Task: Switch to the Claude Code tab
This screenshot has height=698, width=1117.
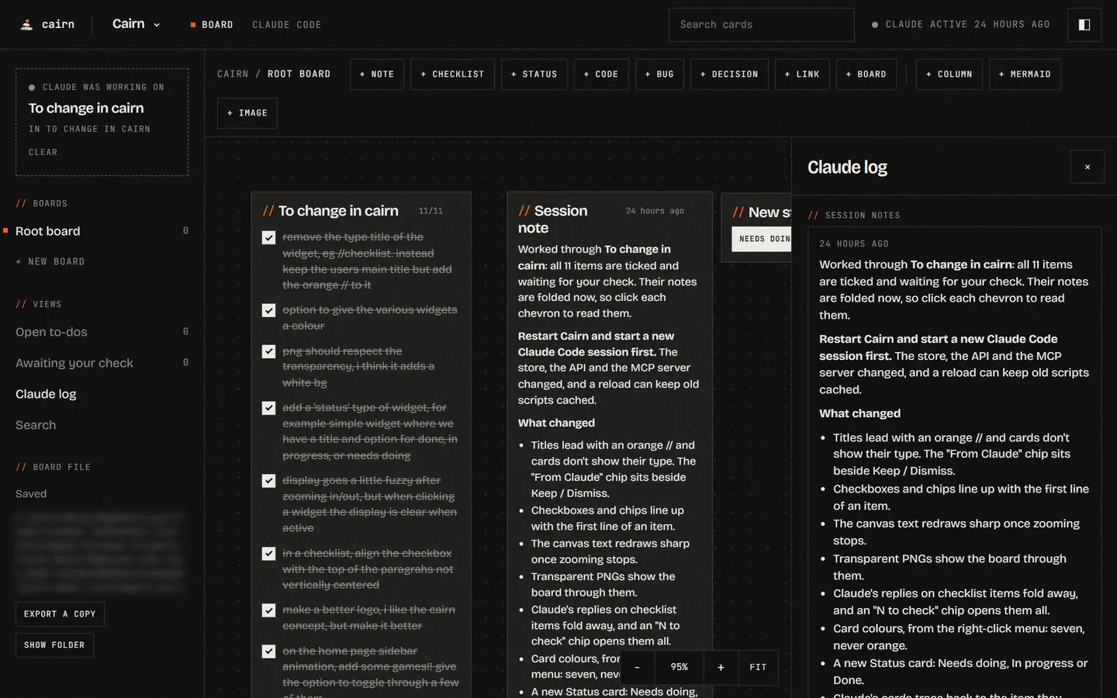Action: click(287, 25)
